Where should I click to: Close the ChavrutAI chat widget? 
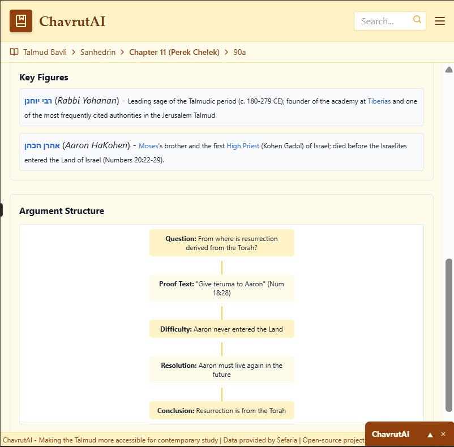443,434
